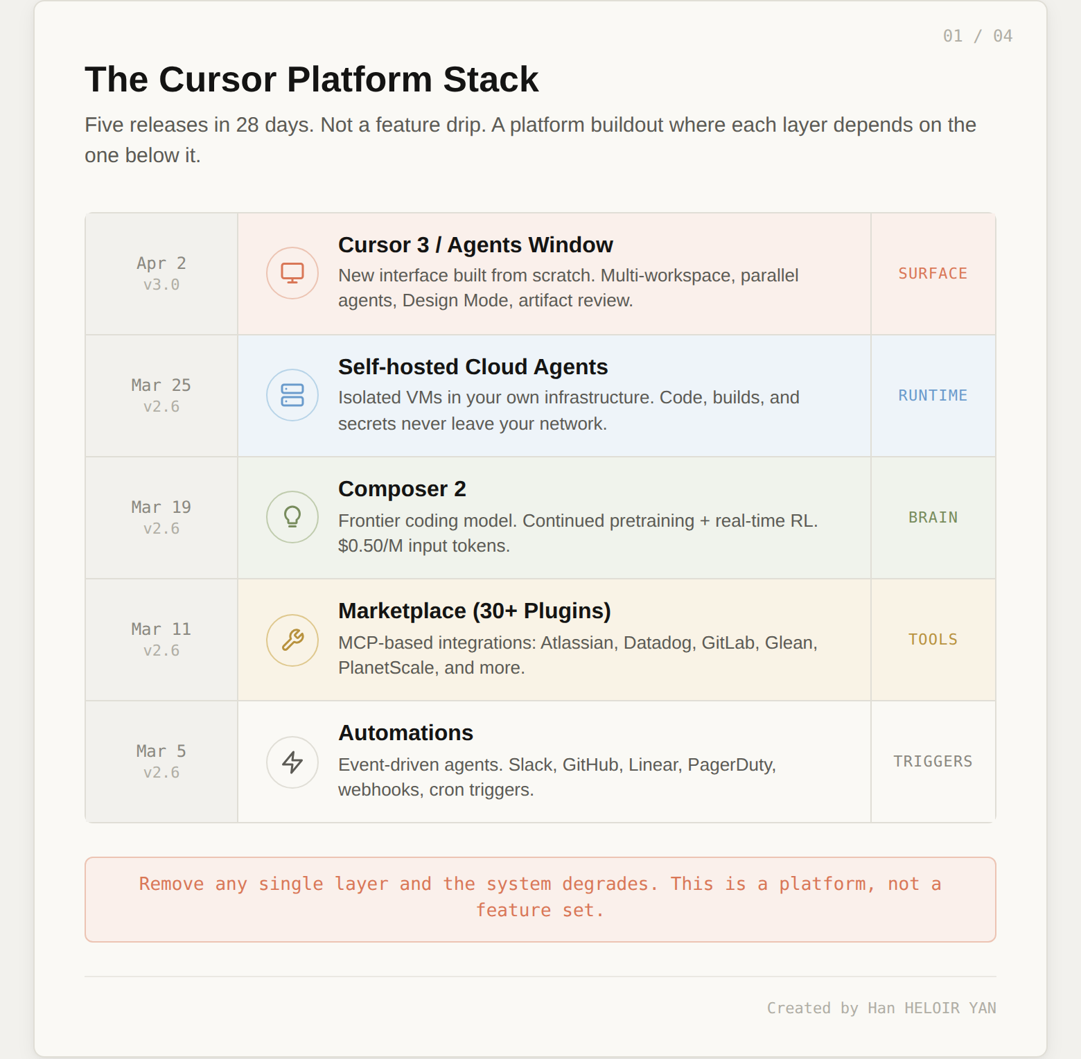Select the "Marketplace (30+ Plugins)" title
Viewport: 1081px width, 1059px height.
click(x=474, y=611)
